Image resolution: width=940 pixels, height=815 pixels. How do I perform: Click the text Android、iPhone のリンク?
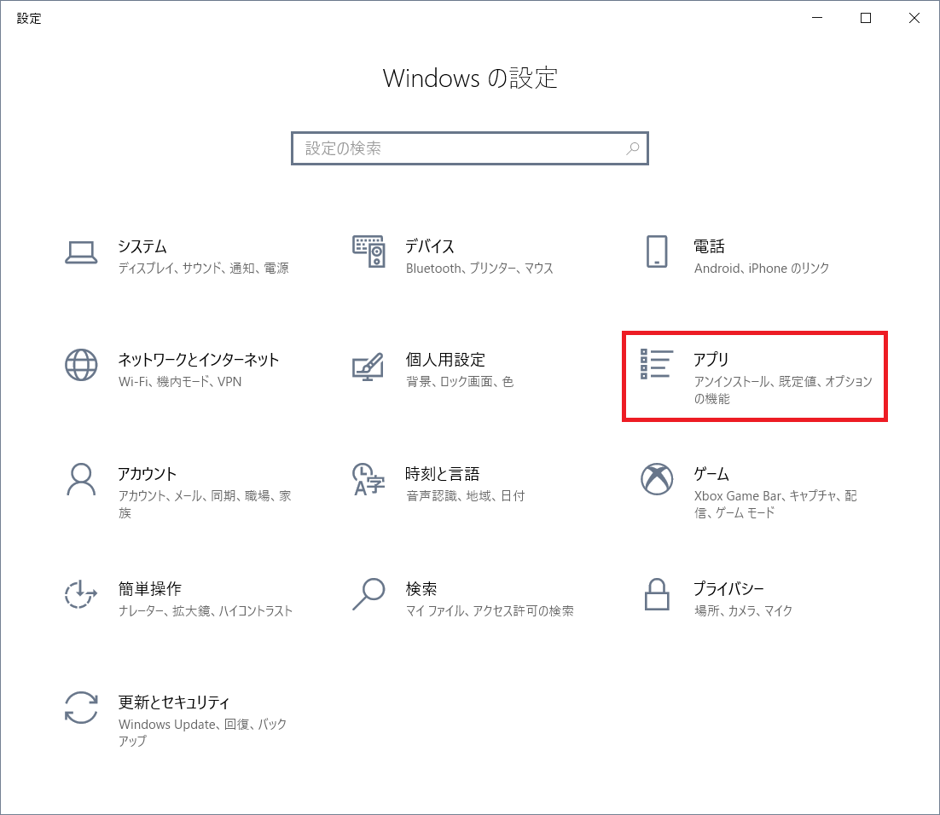pos(762,269)
